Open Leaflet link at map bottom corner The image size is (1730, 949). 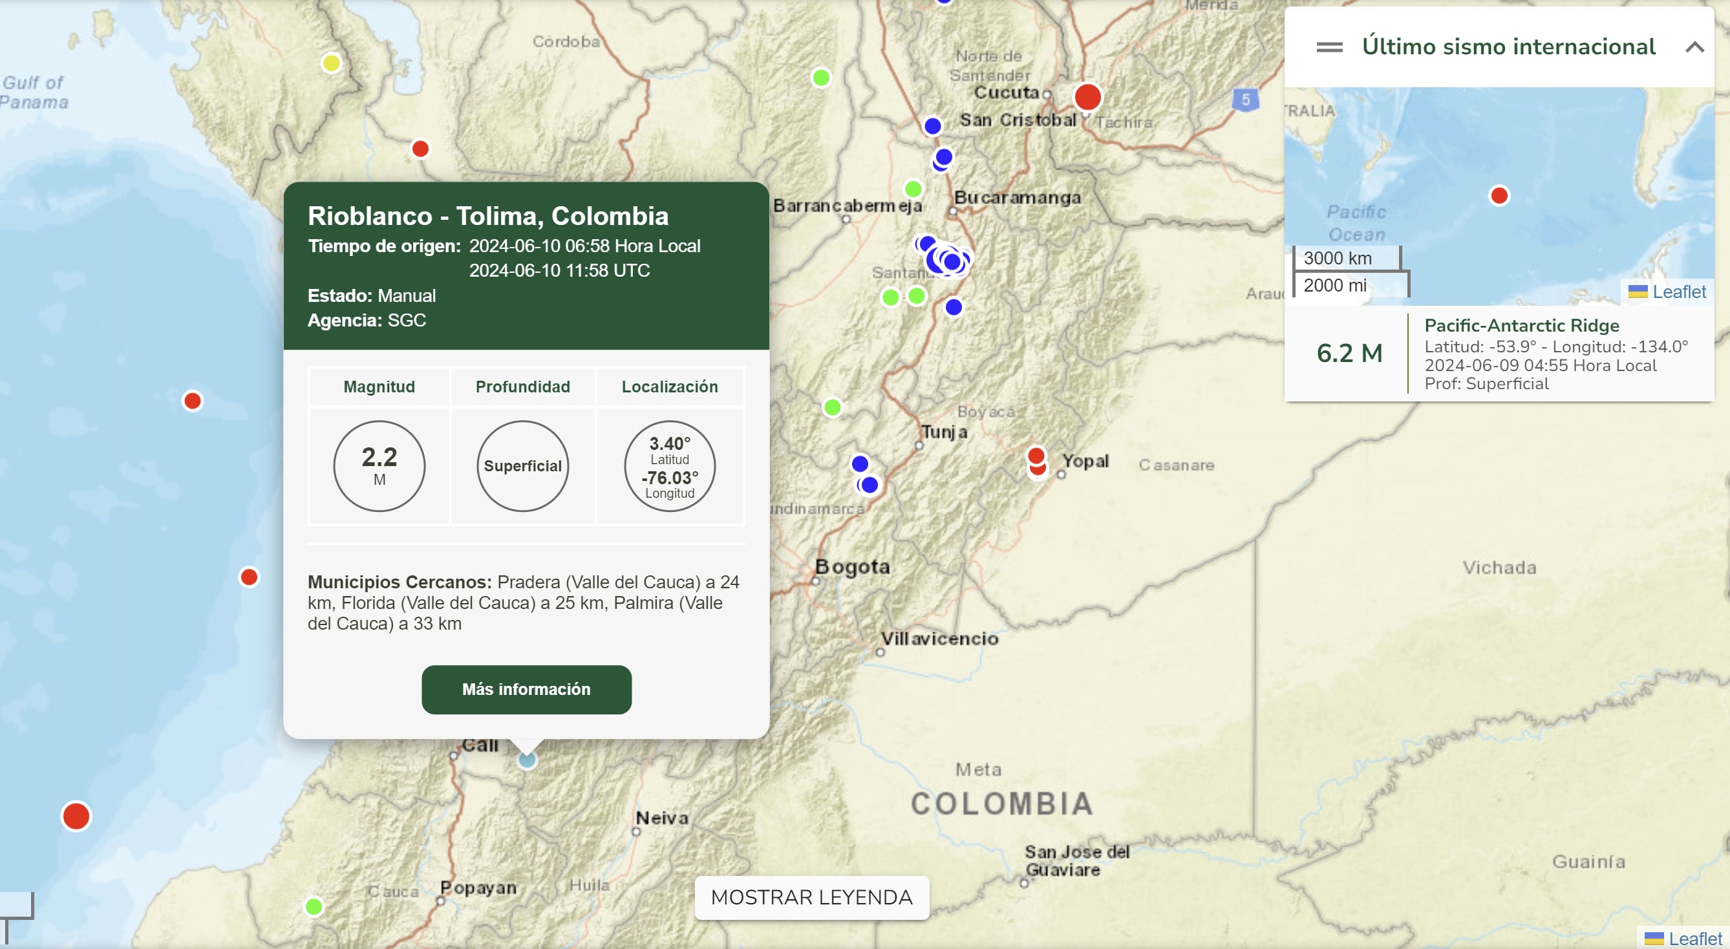pyautogui.click(x=1694, y=938)
